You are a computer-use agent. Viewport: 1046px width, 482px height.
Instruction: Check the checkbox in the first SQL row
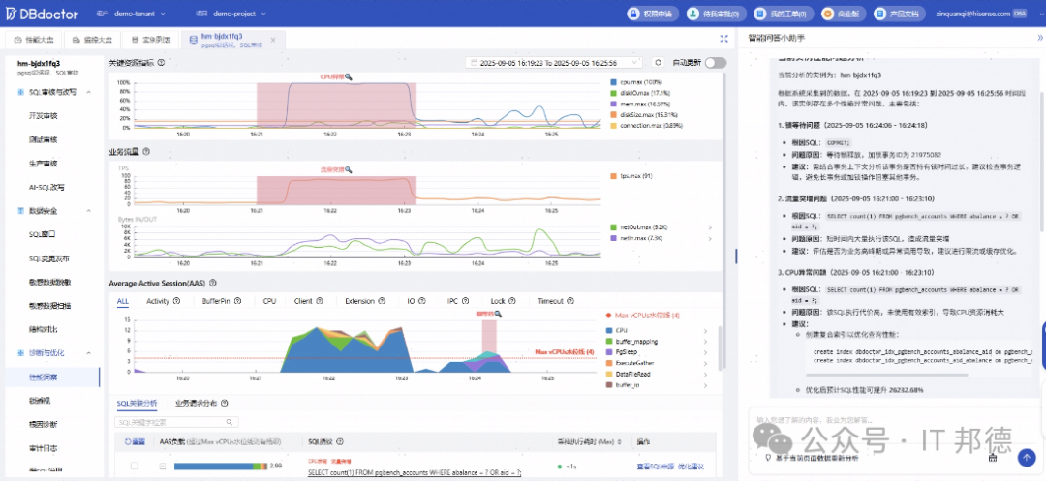(x=135, y=466)
